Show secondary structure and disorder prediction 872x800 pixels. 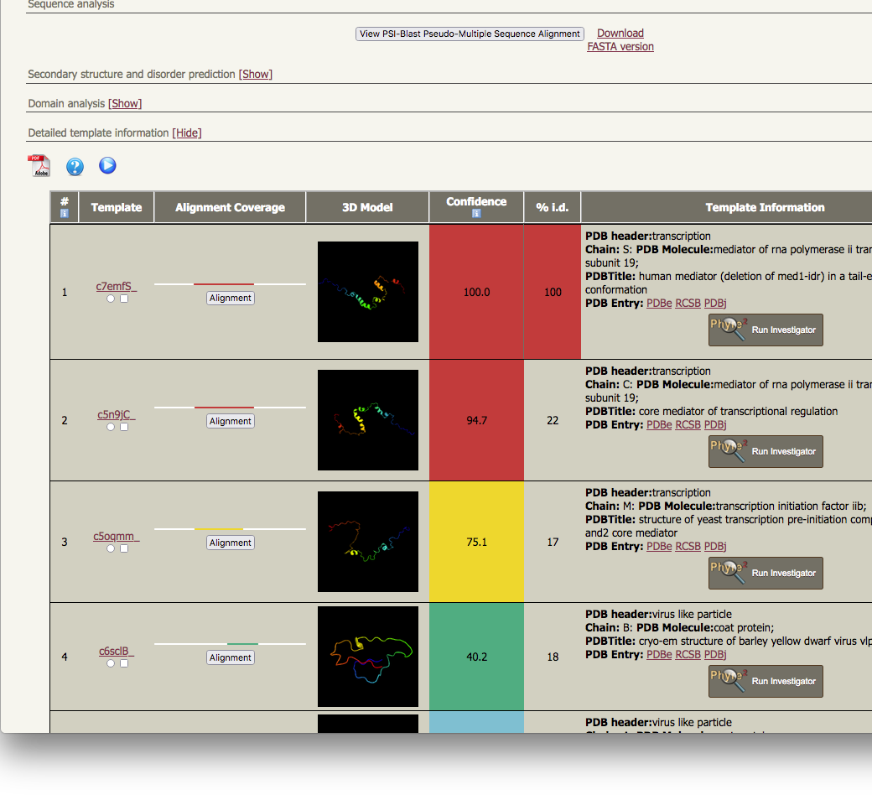(256, 75)
